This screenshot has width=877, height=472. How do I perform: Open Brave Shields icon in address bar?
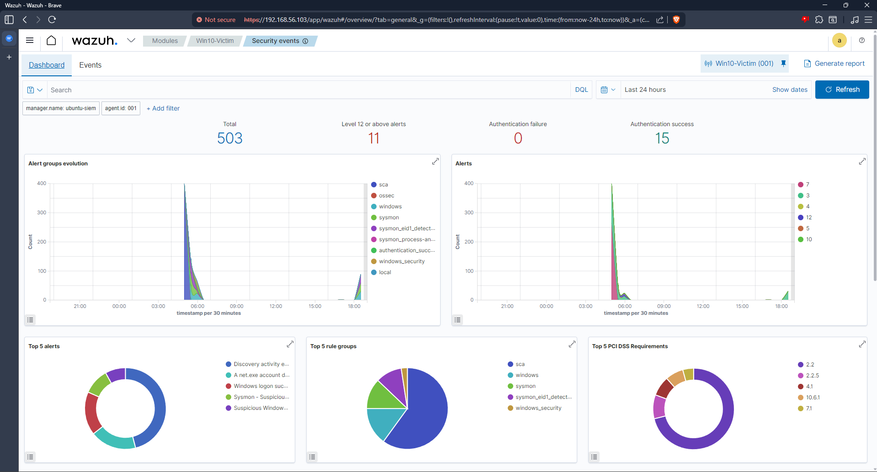(676, 20)
